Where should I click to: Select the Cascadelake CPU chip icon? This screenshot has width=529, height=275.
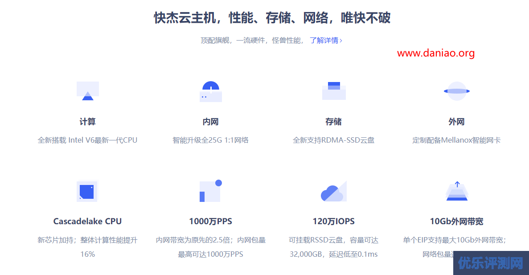(87, 191)
